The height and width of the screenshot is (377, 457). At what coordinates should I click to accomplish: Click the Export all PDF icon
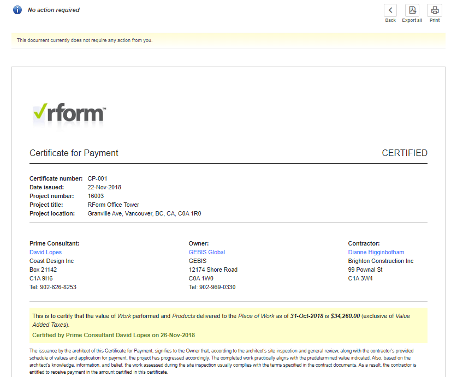[412, 10]
